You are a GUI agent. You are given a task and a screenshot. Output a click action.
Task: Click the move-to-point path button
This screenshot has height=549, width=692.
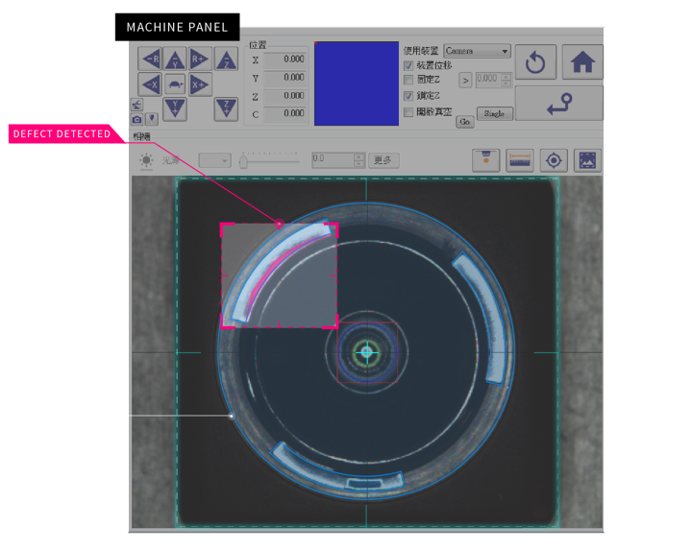pyautogui.click(x=558, y=104)
